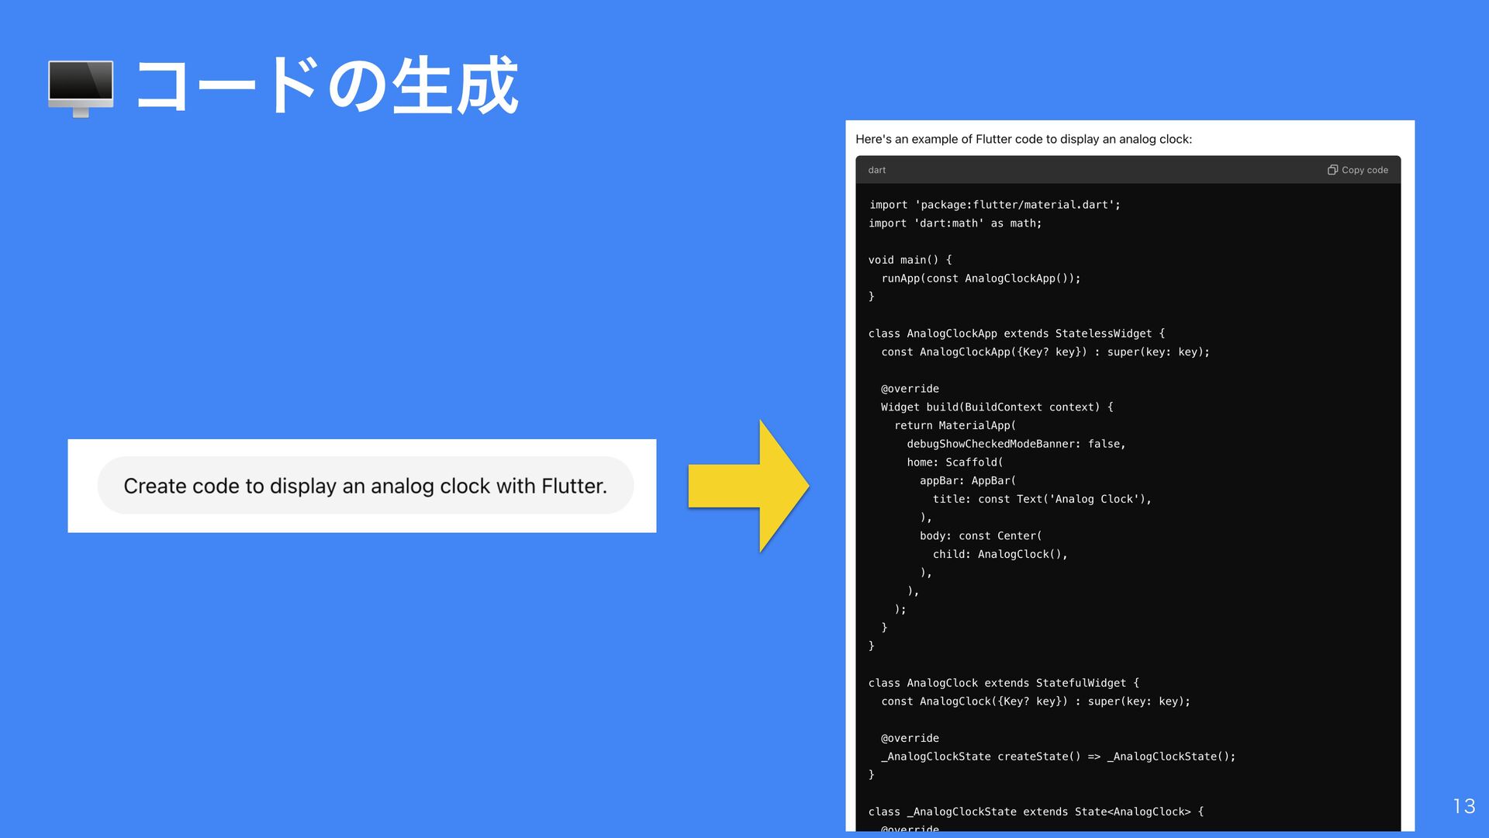
Task: Click 'class AnalogClockApp extends StatelessWidget {'
Action: coord(1017,334)
